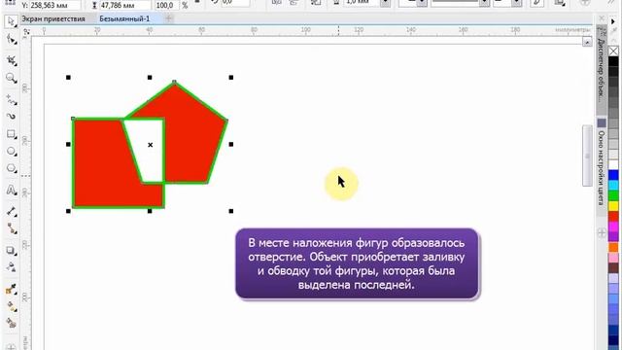Pick the black palette swatch
Image resolution: width=622 pixels, height=350 pixels.
click(x=613, y=61)
